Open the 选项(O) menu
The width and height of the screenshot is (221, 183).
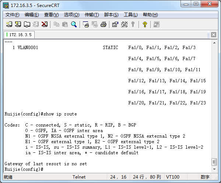click(71, 15)
